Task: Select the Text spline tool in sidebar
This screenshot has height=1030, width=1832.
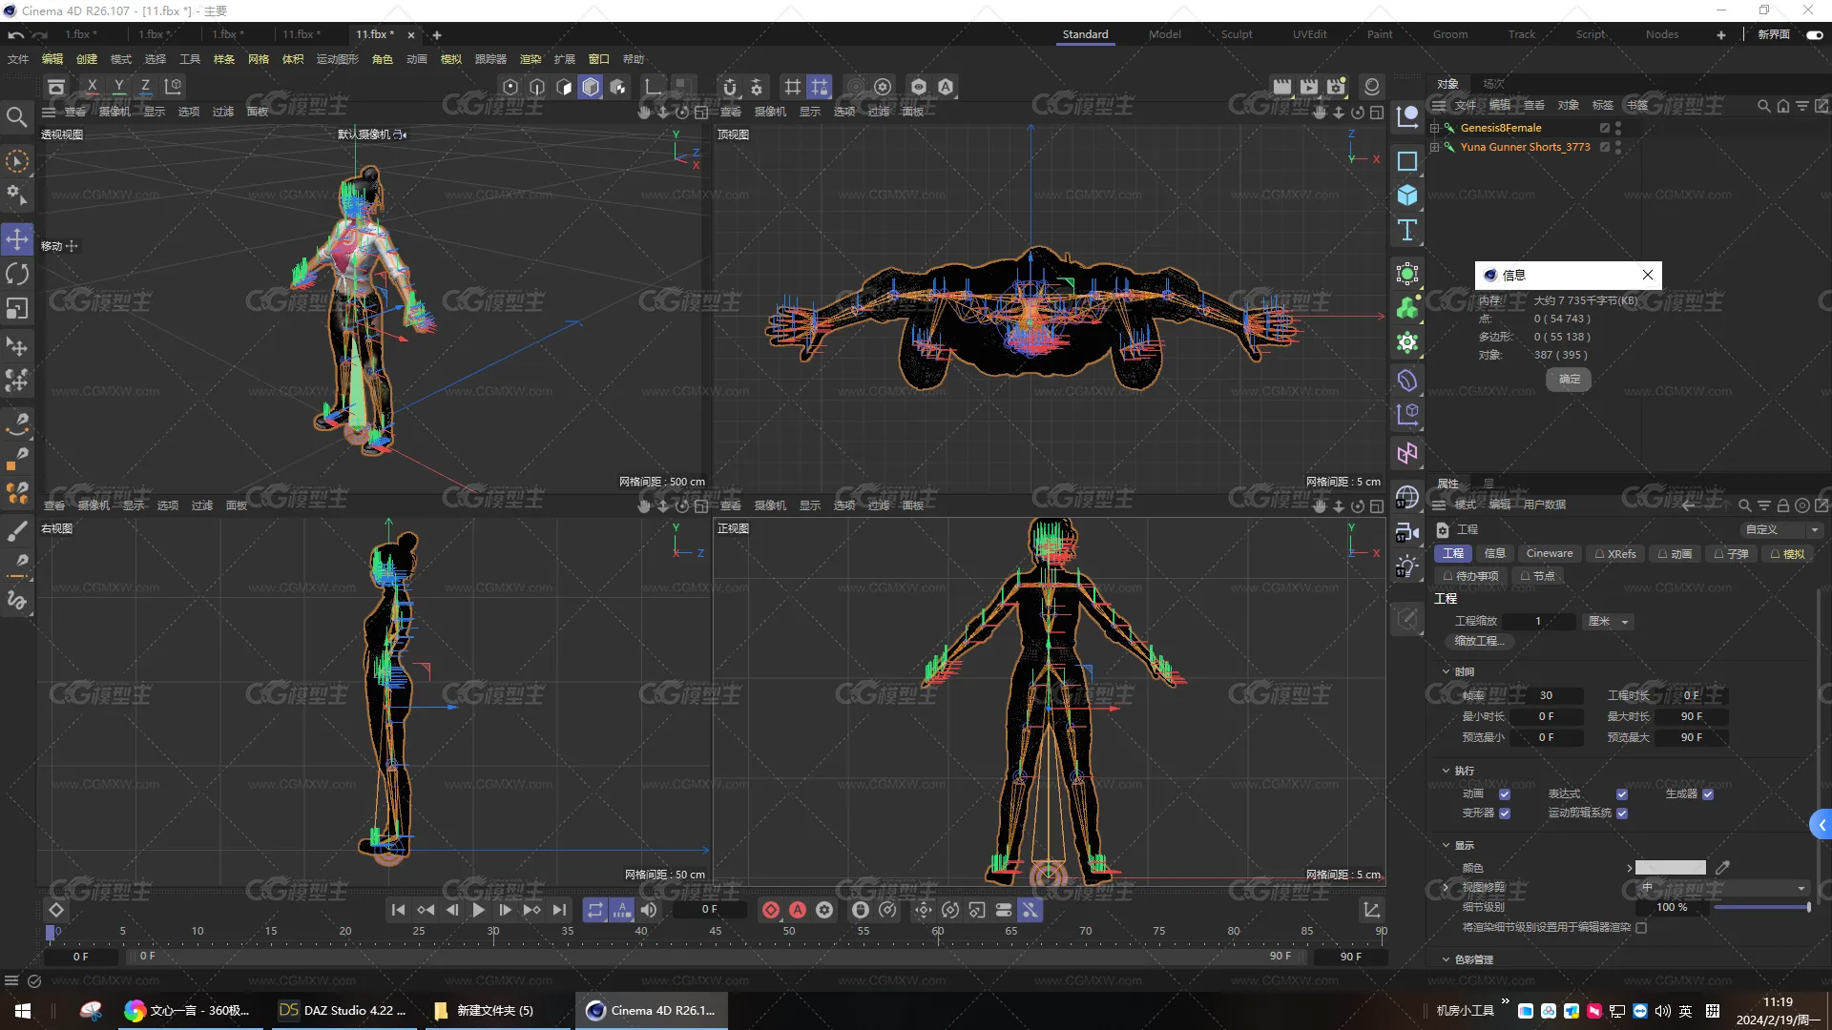Action: pyautogui.click(x=1407, y=230)
